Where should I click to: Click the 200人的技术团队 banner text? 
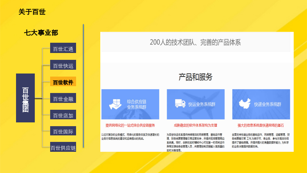pyautogui.click(x=195, y=42)
